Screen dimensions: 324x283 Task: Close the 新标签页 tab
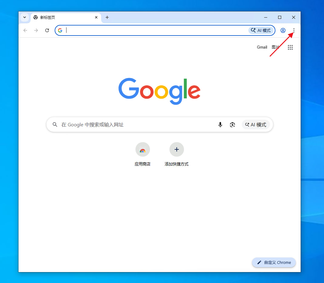click(96, 17)
